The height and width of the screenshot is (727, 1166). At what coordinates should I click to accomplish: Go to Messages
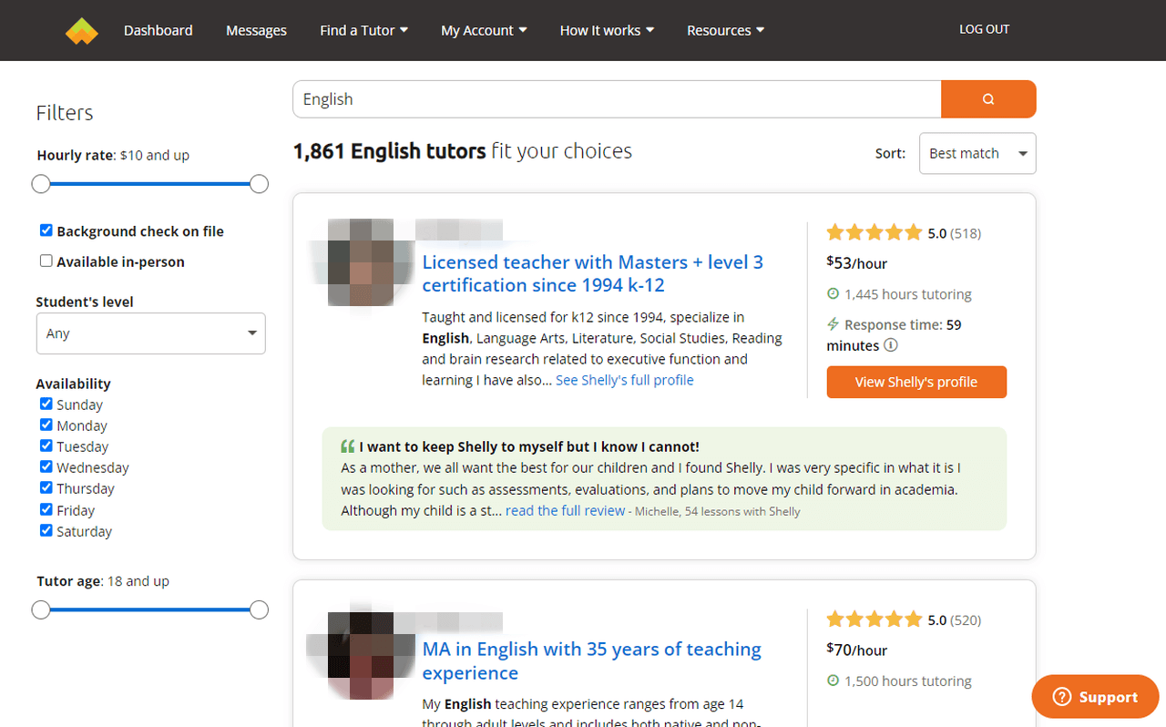tap(256, 30)
